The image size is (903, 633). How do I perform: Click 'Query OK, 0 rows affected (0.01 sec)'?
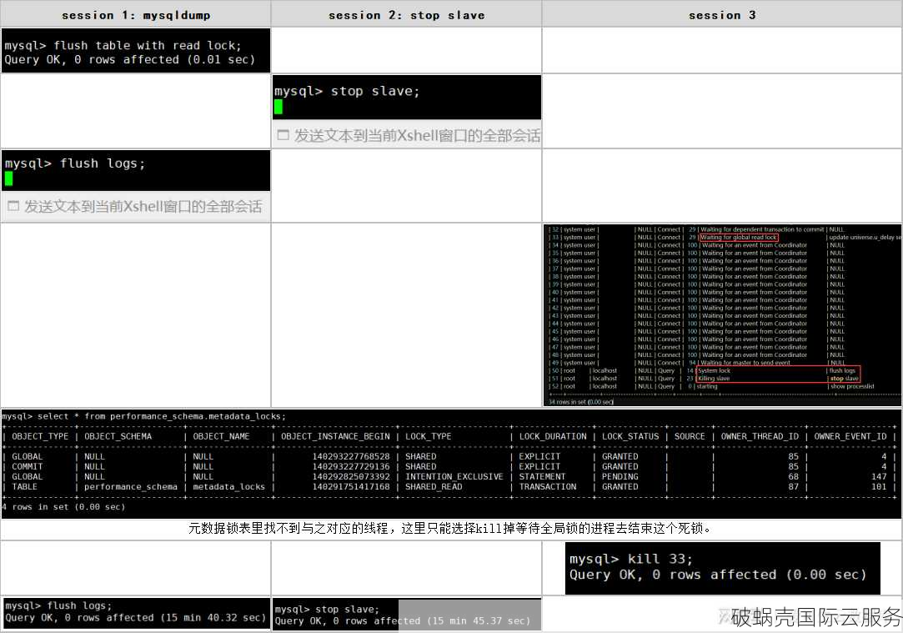tap(129, 59)
